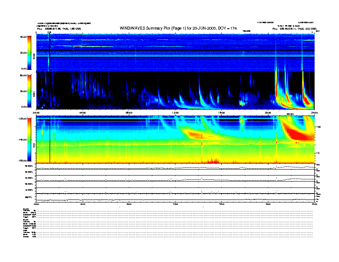Click the '60.00' tick on RAD1 color scale
This screenshot has width=339, height=262.
pos(24,75)
